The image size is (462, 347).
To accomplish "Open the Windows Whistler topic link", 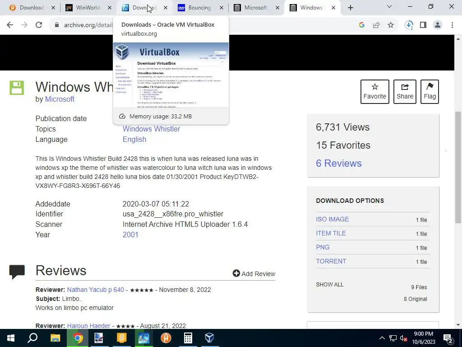I will click(151, 129).
